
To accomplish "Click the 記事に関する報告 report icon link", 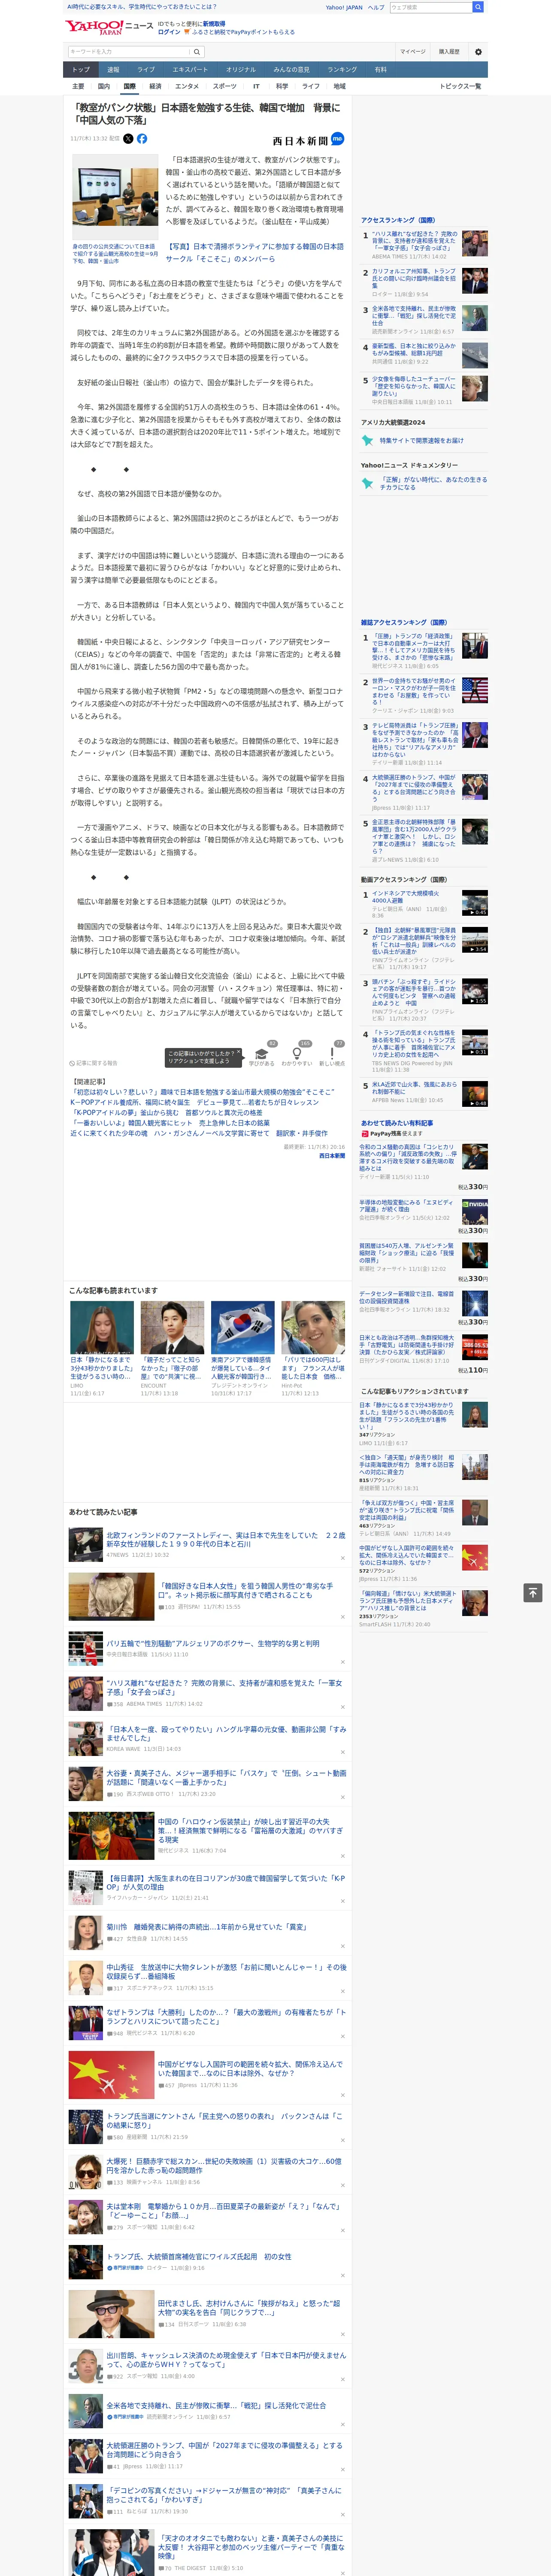I will [93, 1063].
